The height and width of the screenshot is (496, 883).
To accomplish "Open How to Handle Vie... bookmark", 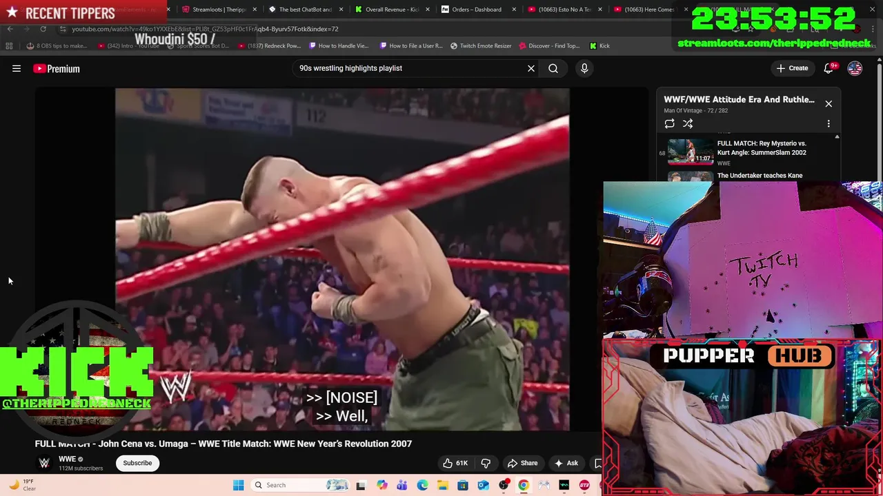I will tap(339, 45).
